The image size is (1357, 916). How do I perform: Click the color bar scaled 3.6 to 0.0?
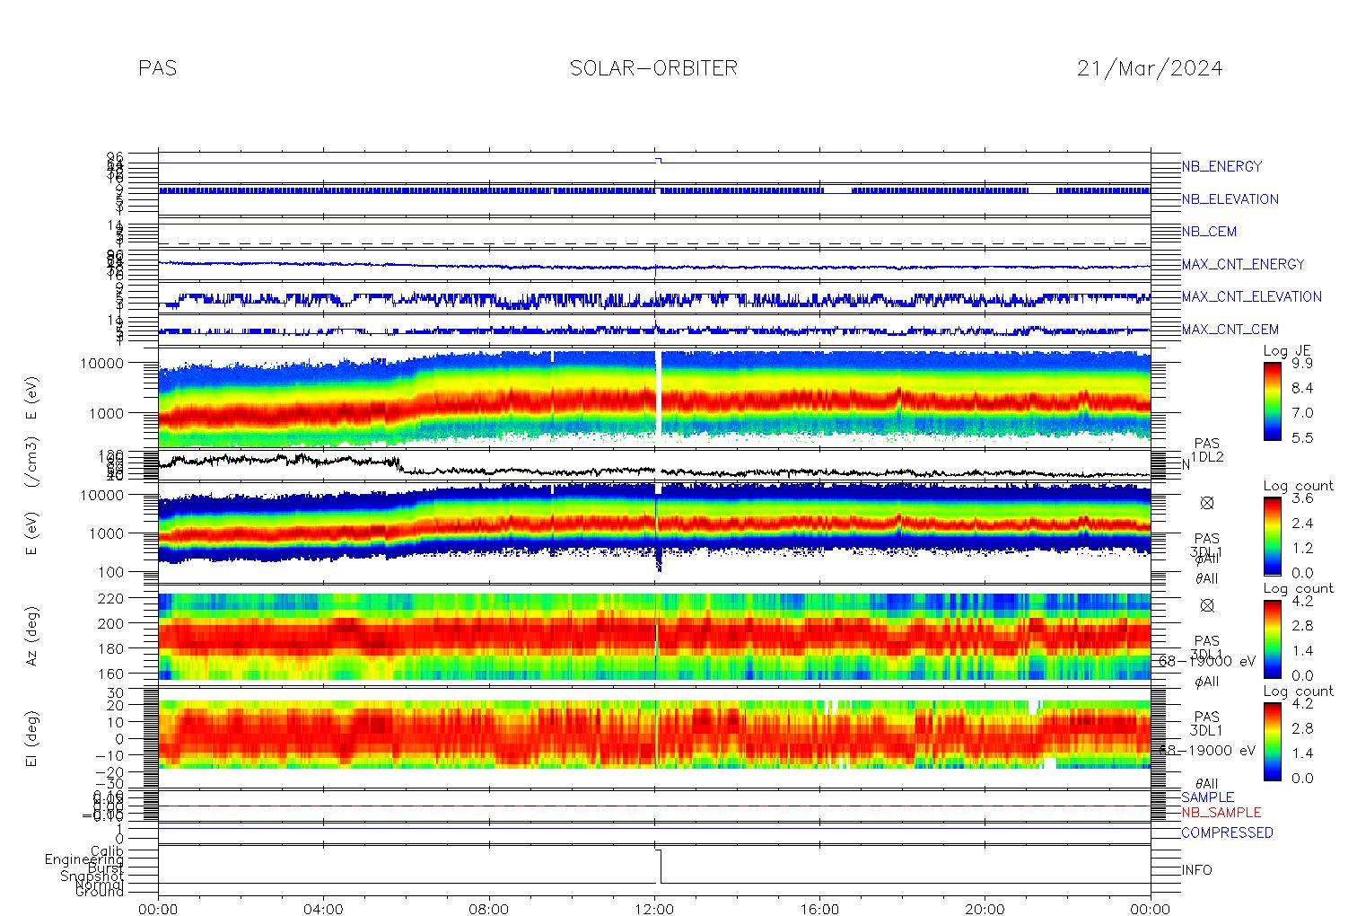(1272, 535)
